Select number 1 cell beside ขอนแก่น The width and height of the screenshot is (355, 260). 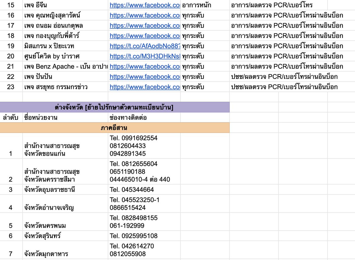coord(11,146)
